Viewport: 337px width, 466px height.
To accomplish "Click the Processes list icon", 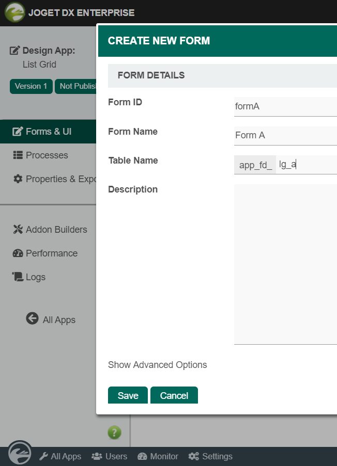I will tap(18, 155).
